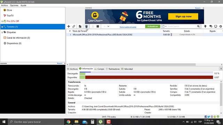
Task: Expand the Torrents tree node
Action: click(x=2, y=27)
